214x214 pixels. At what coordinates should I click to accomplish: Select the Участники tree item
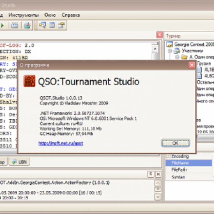(x=193, y=51)
